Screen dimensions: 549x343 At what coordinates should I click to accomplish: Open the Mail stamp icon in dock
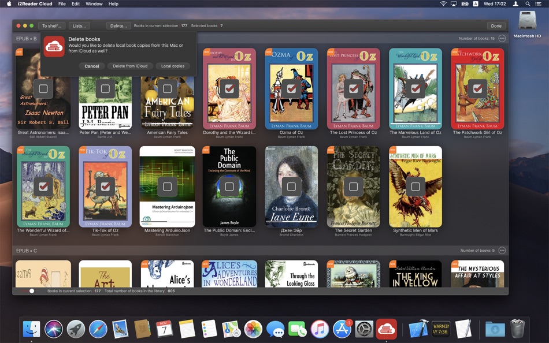tap(120, 329)
